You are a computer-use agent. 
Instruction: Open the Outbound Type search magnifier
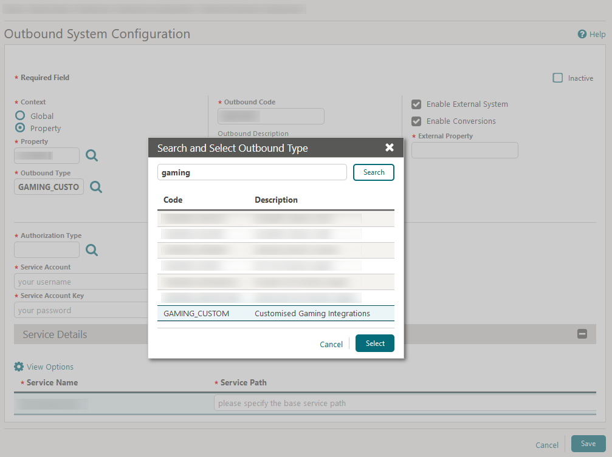pos(95,187)
